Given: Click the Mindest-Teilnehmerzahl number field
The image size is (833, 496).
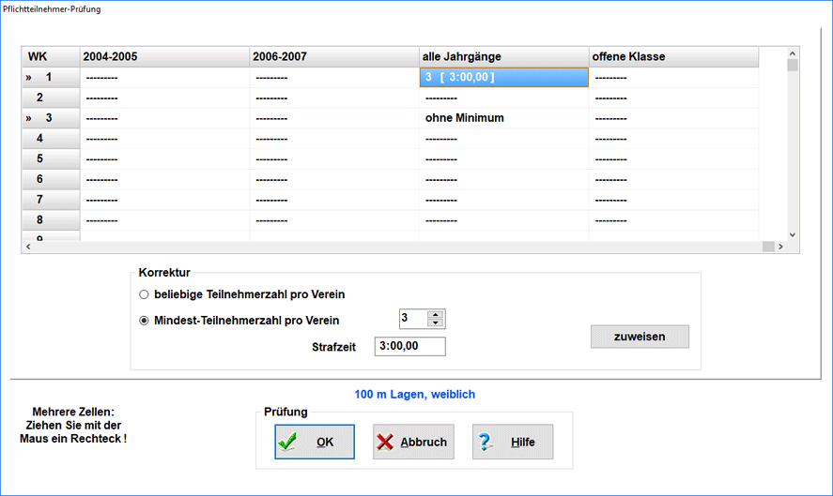Looking at the screenshot, I should (411, 319).
